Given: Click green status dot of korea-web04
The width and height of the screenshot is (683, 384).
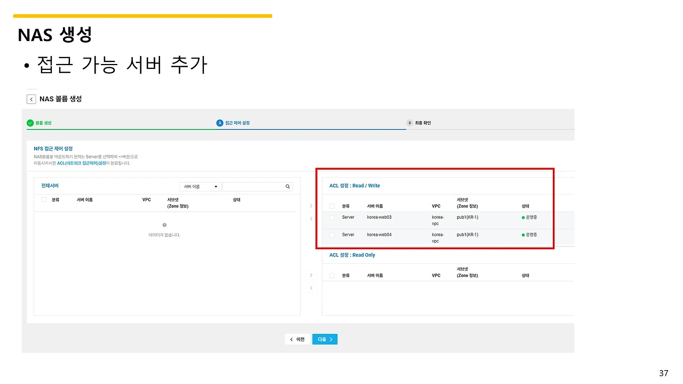Looking at the screenshot, I should tap(523, 235).
